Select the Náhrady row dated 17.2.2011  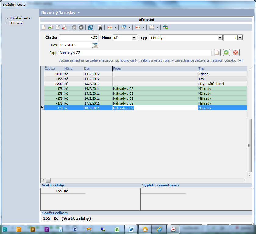click(x=145, y=103)
